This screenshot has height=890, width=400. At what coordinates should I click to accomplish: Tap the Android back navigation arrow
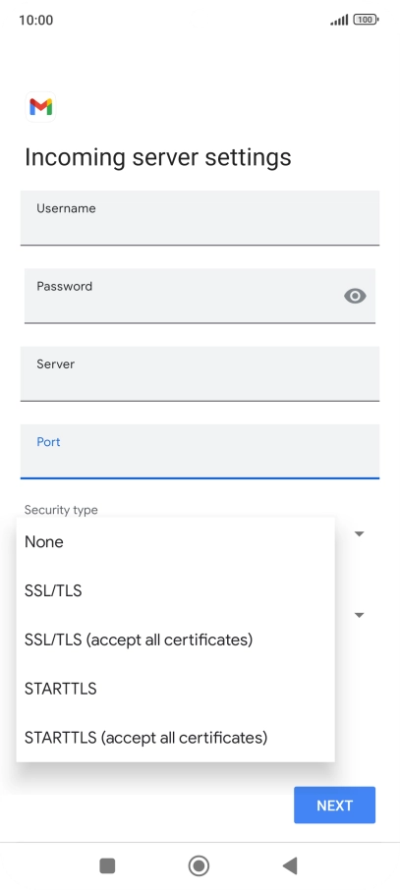[x=290, y=865]
